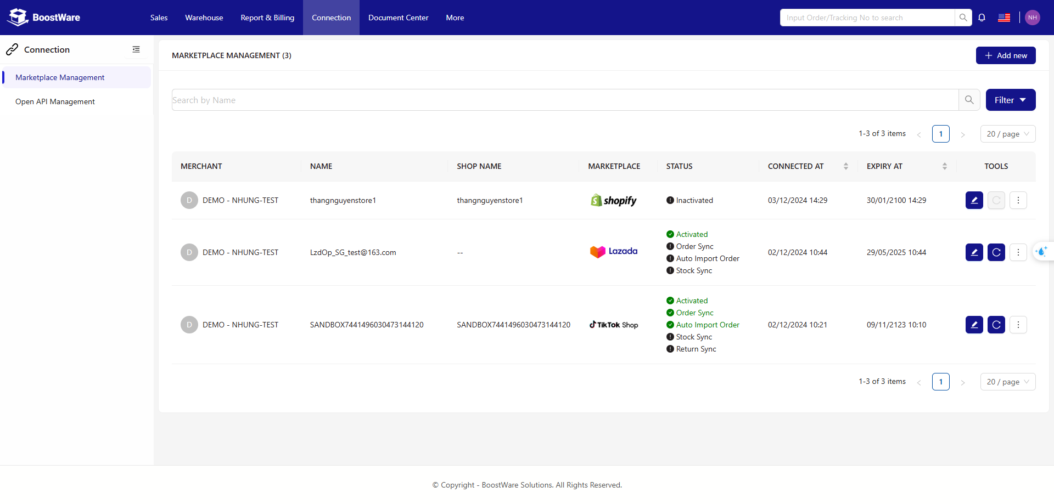Open top 20 / page size dropdown

[1008, 134]
